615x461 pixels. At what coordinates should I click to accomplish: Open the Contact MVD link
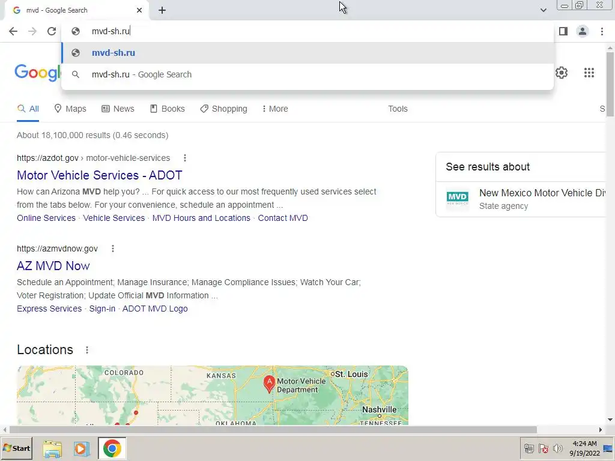[x=283, y=218]
